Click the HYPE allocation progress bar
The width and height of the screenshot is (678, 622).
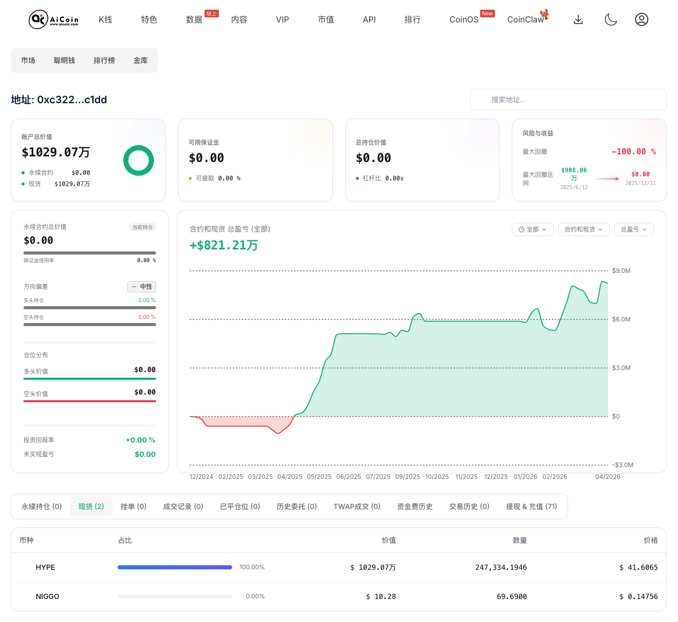coord(175,567)
